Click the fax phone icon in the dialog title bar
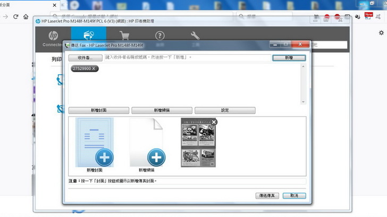Screen dimensions: 387x217 tap(67, 45)
